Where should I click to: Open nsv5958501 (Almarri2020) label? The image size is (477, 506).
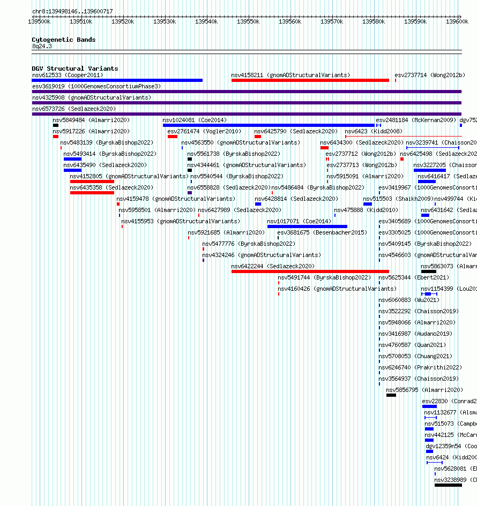point(157,210)
